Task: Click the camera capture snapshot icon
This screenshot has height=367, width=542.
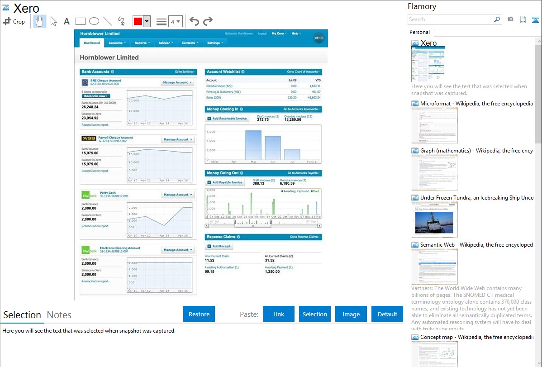Action: 510,19
